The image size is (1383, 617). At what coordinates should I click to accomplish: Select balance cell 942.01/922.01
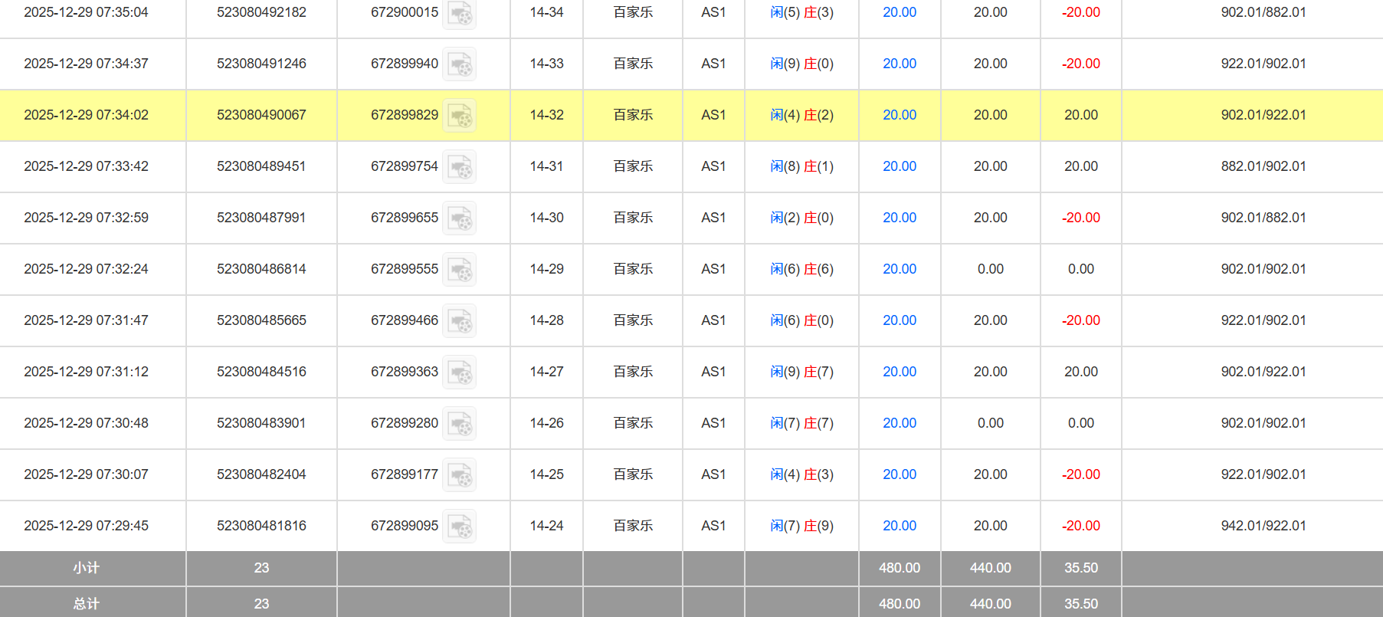(1263, 526)
